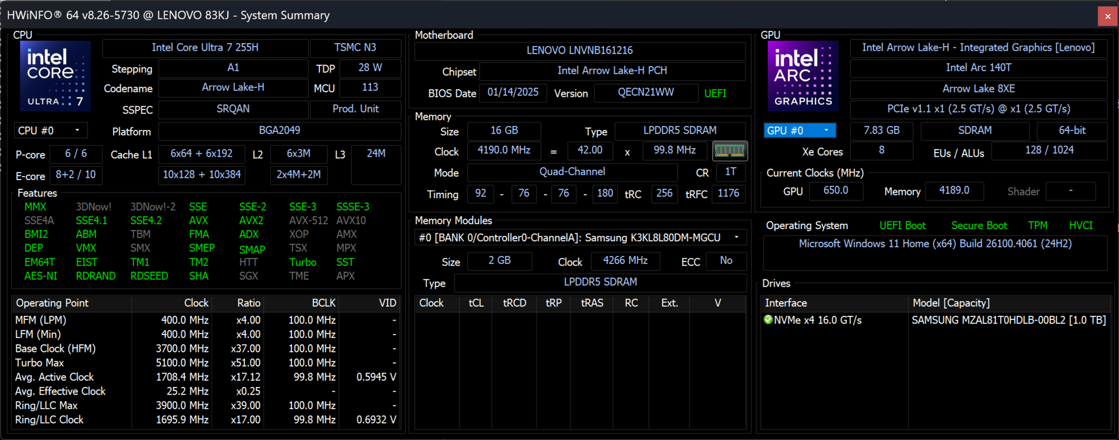Select the memory multiplier "42.00"
Screen dimensions: 1119x440
pos(590,150)
